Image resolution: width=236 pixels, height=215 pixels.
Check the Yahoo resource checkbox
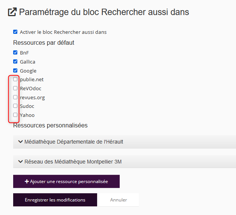coord(15,115)
